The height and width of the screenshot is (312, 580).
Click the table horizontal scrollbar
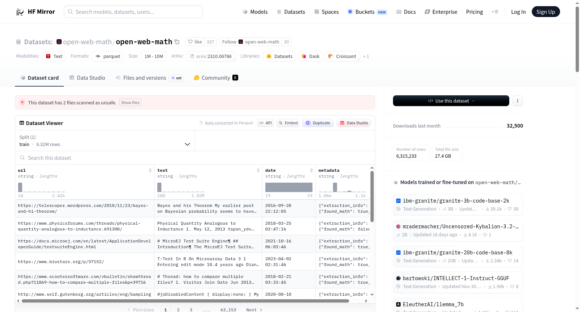pyautogui.click(x=185, y=301)
